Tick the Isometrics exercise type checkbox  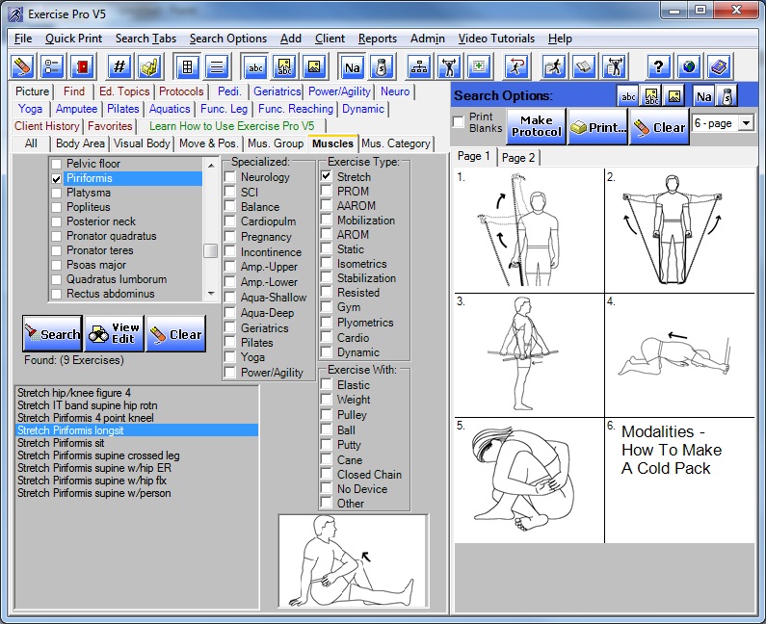[x=327, y=264]
